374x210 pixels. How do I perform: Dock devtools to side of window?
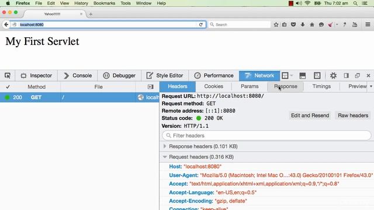pyautogui.click(x=347, y=76)
